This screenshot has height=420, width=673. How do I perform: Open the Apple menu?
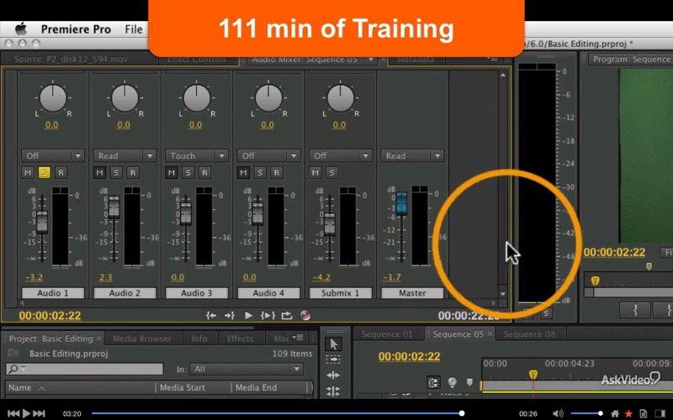tap(20, 29)
